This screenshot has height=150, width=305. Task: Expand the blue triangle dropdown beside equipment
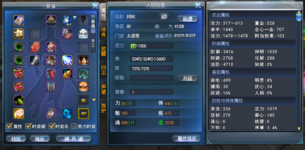coord(75,18)
